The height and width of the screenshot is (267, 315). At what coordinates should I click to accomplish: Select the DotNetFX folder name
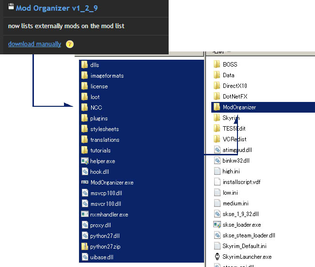point(235,97)
